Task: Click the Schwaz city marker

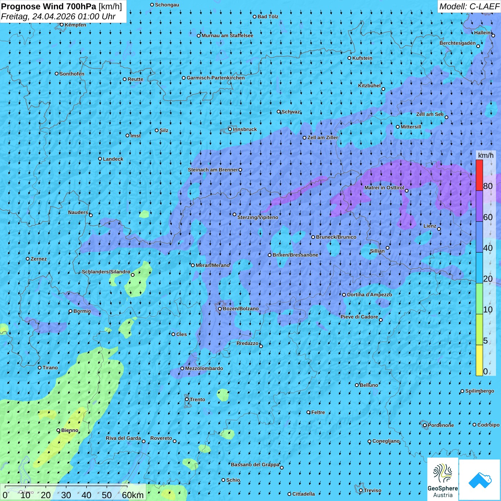Action: pyautogui.click(x=279, y=112)
